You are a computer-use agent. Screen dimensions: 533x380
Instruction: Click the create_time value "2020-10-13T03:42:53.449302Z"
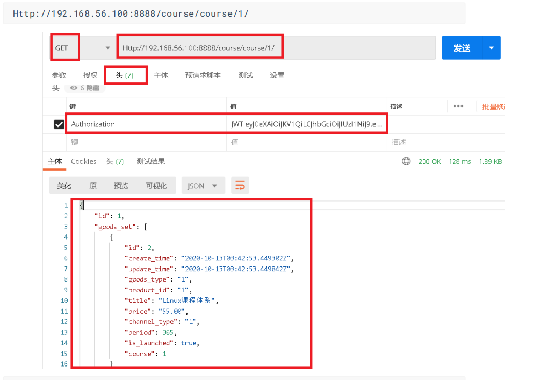point(236,258)
